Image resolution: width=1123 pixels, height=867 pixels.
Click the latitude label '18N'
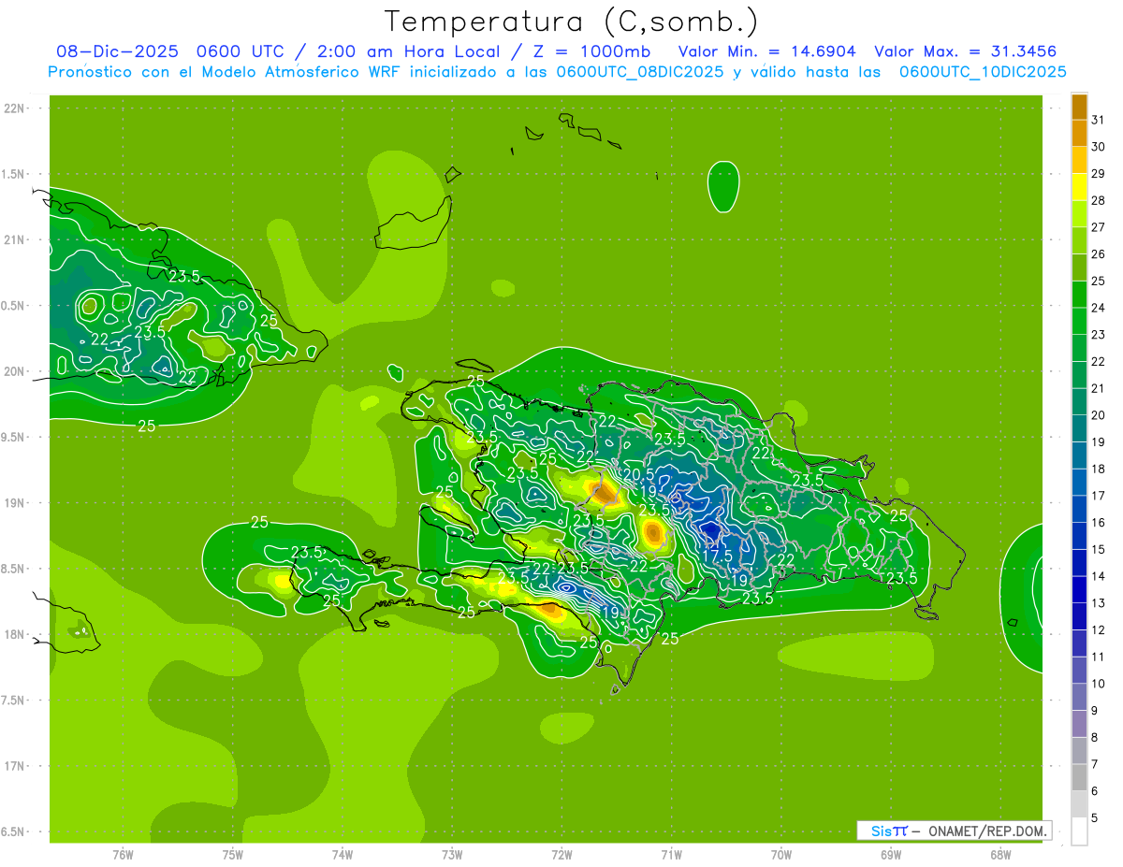point(15,634)
